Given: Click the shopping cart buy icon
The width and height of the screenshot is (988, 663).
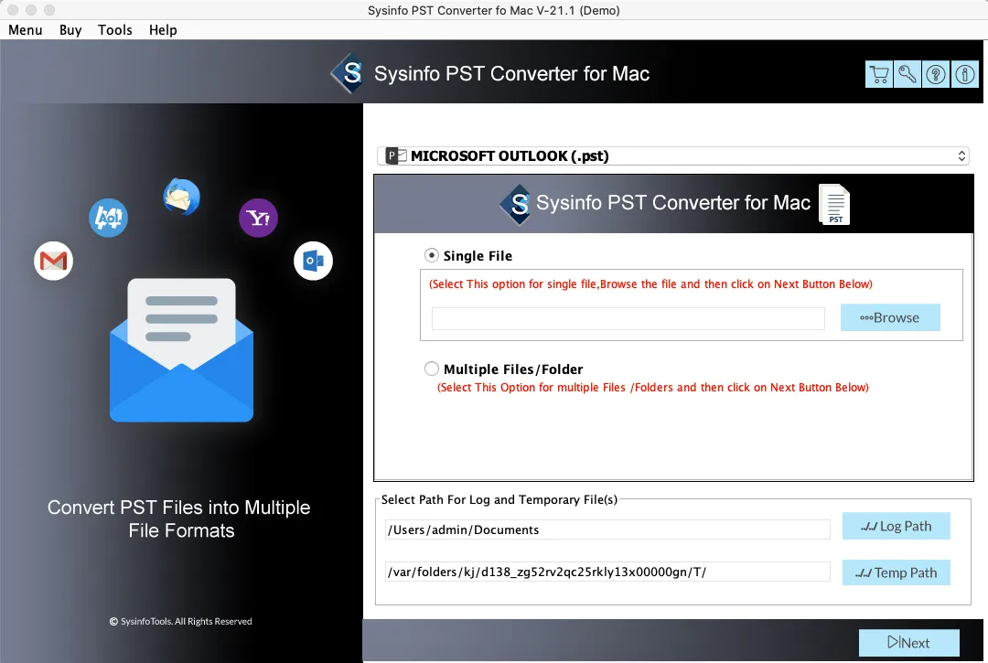Looking at the screenshot, I should point(879,75).
